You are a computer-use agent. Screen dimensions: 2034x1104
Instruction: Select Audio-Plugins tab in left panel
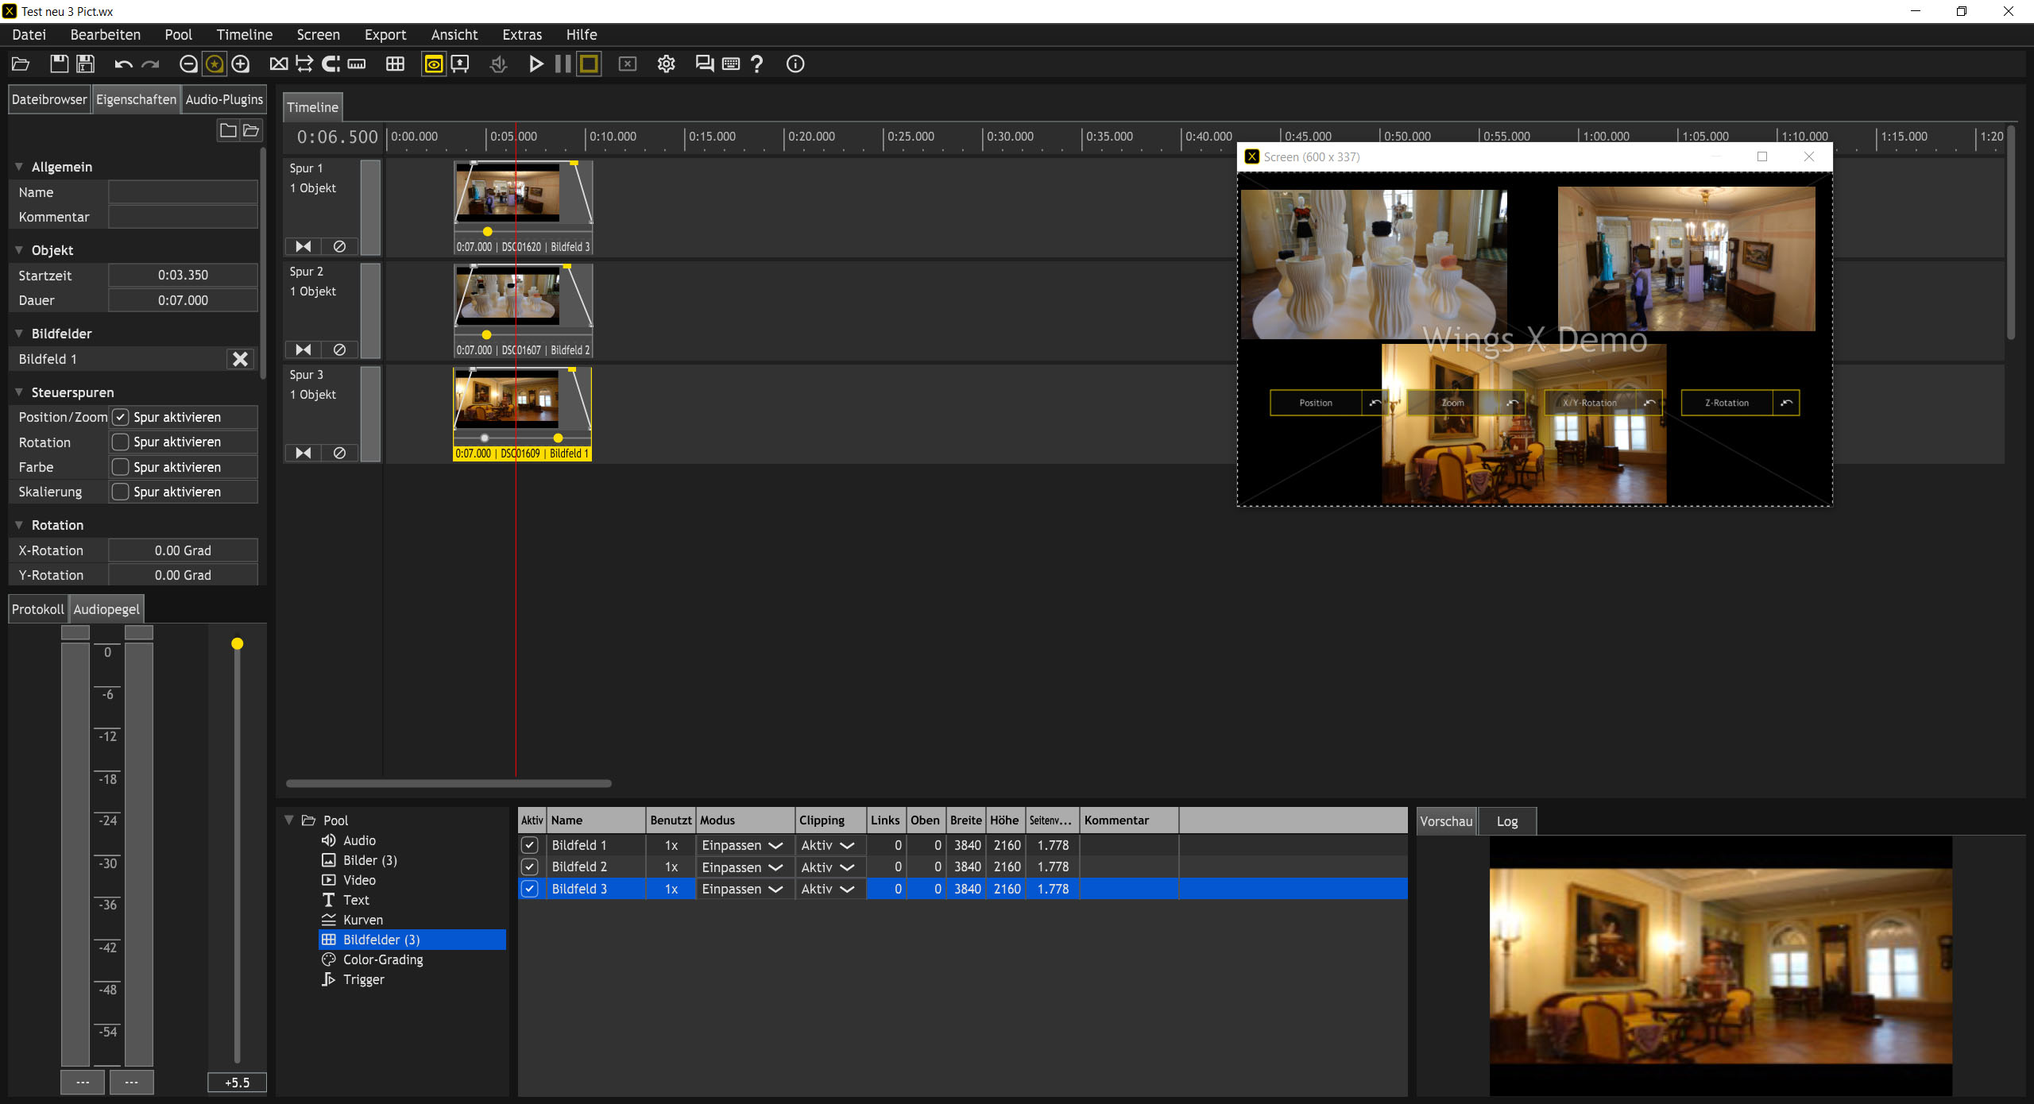click(x=223, y=99)
